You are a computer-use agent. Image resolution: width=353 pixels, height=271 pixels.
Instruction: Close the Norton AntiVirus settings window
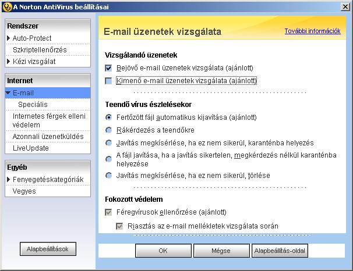[345, 7]
